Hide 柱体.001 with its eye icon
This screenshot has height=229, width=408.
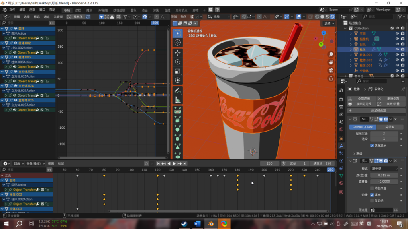(x=397, y=55)
